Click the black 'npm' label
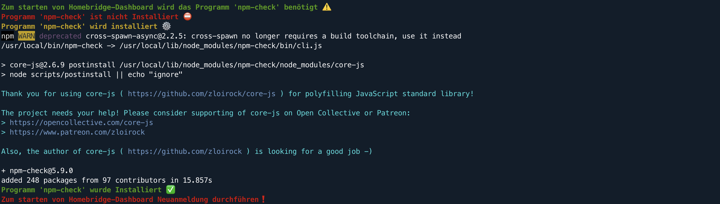The image size is (720, 204). tap(8, 36)
